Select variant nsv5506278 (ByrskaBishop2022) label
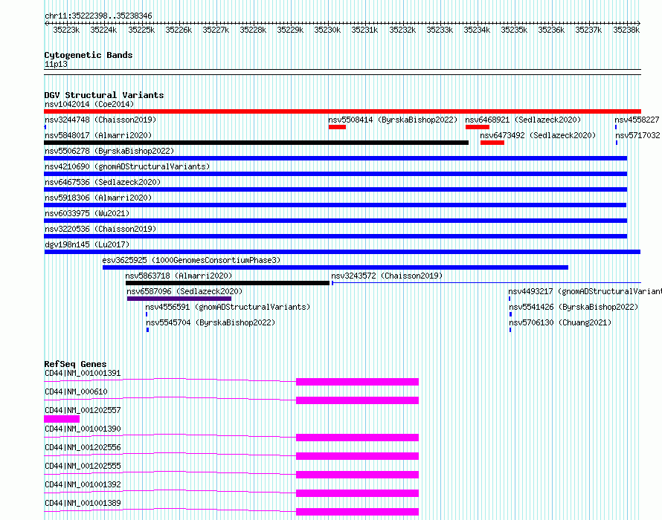This screenshot has width=662, height=520. [109, 151]
